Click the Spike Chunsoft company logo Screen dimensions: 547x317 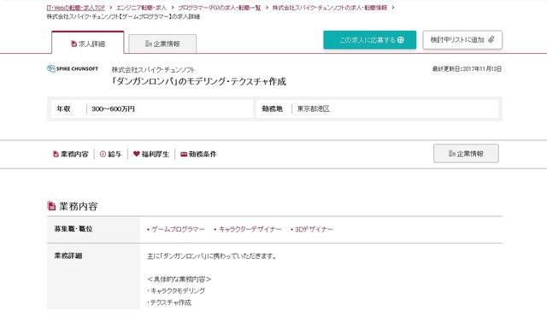click(73, 68)
